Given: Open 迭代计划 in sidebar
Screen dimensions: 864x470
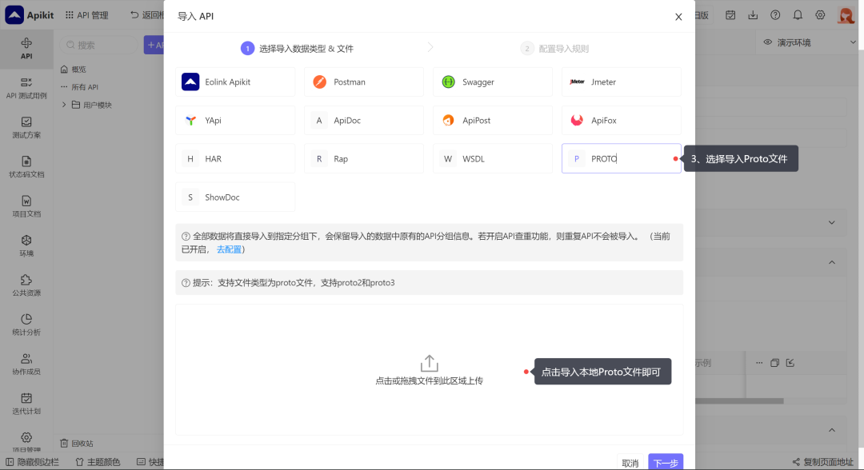Looking at the screenshot, I should pyautogui.click(x=26, y=404).
